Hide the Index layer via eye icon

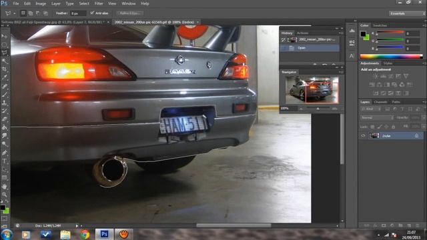click(363, 135)
